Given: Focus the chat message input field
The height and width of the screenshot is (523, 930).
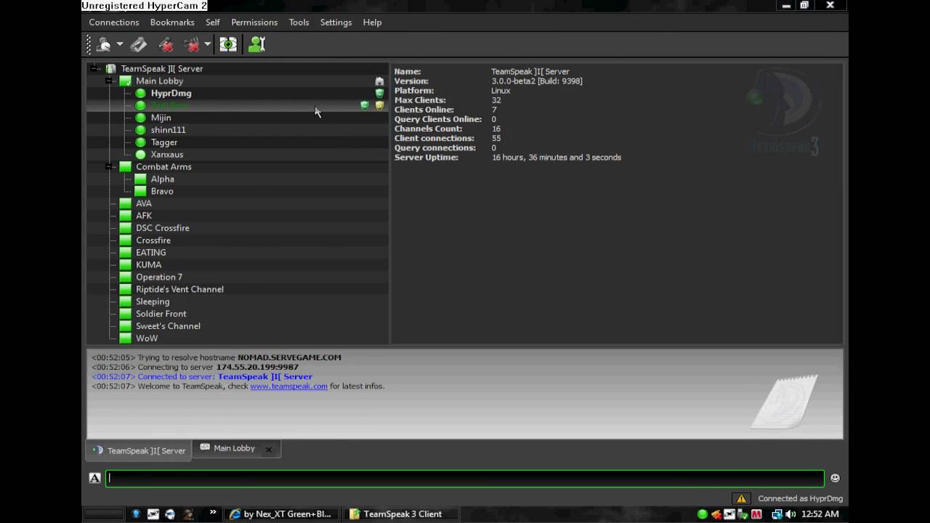Looking at the screenshot, I should click(x=465, y=478).
